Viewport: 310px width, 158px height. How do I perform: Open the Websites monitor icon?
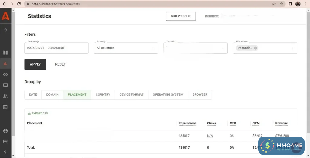5,85
